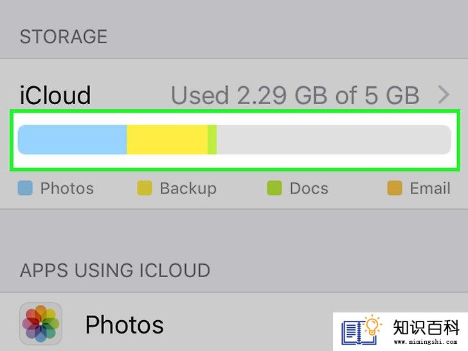468x351 pixels.
Task: Click the orange Email legend swatch
Action: point(395,188)
